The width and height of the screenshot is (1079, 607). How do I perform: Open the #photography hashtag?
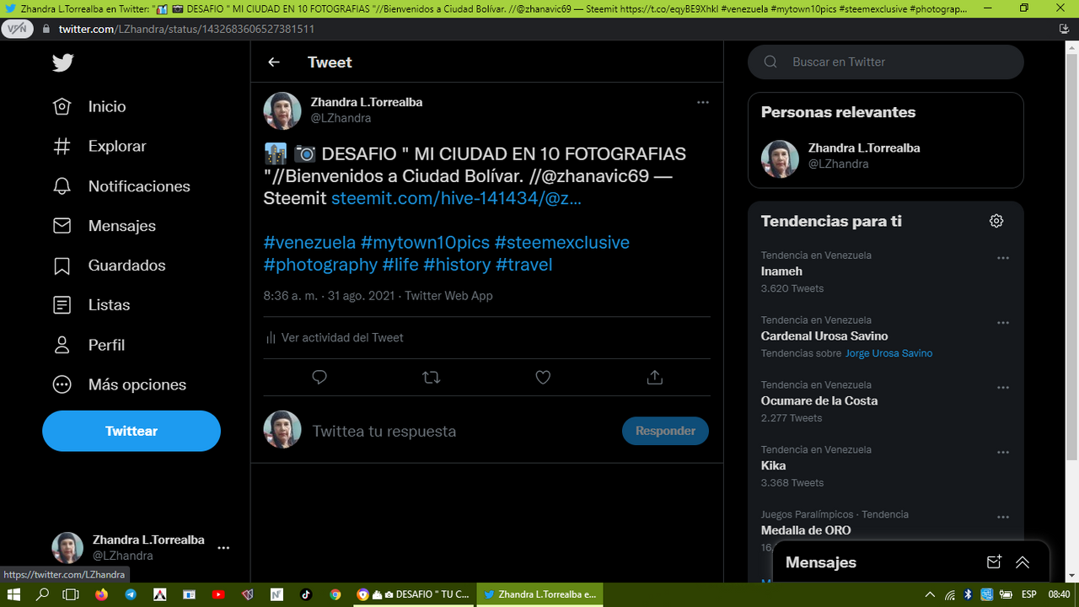320,265
